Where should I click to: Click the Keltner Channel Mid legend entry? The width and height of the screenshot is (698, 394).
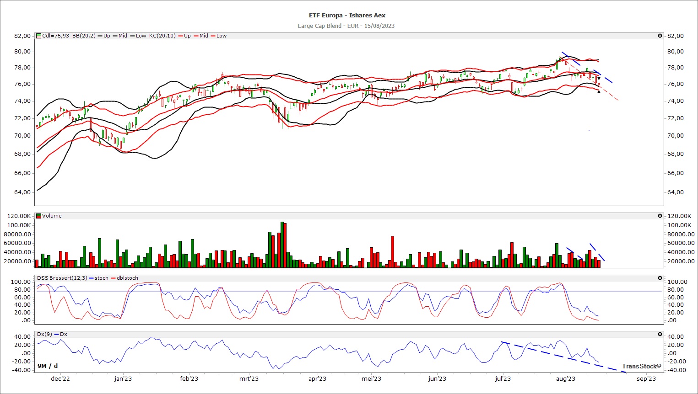point(204,36)
